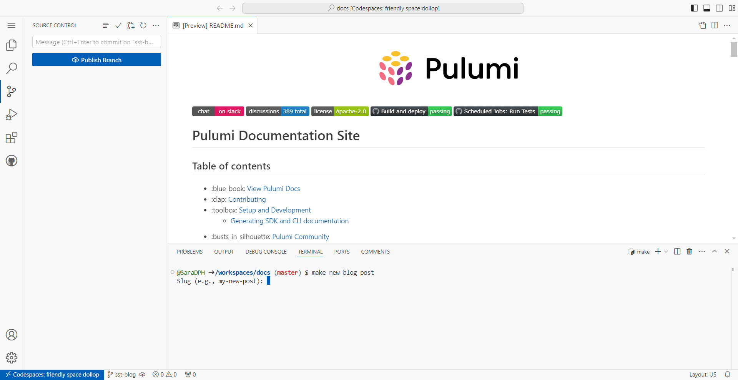Click the Codespaces remote indicator in status bar
The width and height of the screenshot is (738, 380).
point(52,375)
